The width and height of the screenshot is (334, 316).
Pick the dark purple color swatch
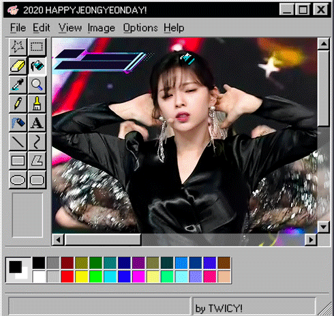point(138,263)
